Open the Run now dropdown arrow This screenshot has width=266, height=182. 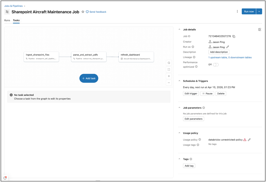pos(259,11)
